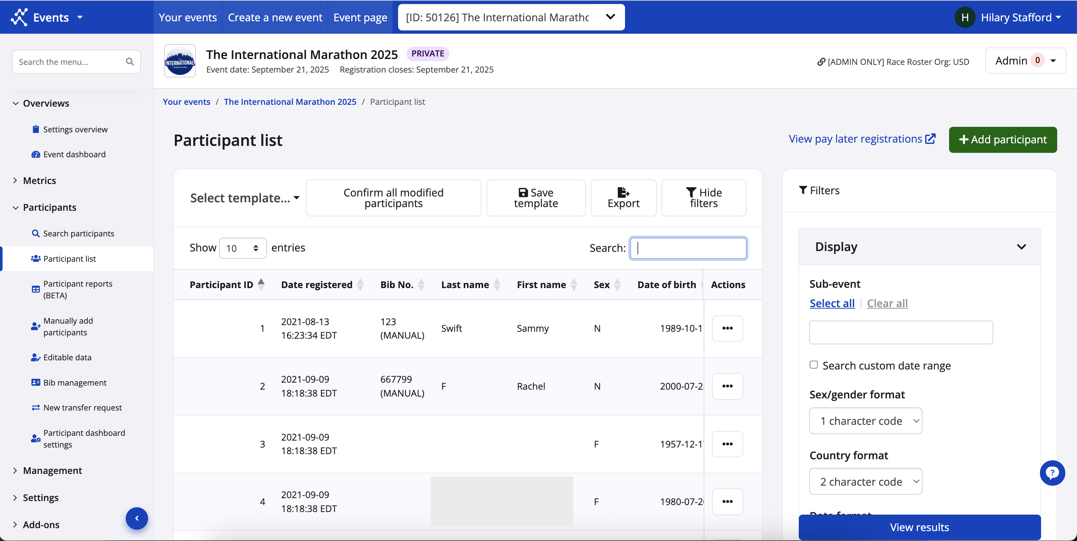The height and width of the screenshot is (541, 1077).
Task: Expand the Metrics menu section
Action: (39, 181)
